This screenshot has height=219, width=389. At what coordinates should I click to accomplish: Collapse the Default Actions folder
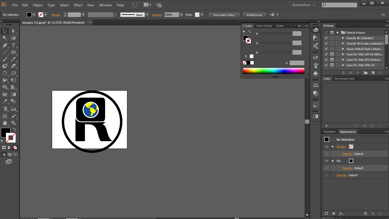coord(337,33)
